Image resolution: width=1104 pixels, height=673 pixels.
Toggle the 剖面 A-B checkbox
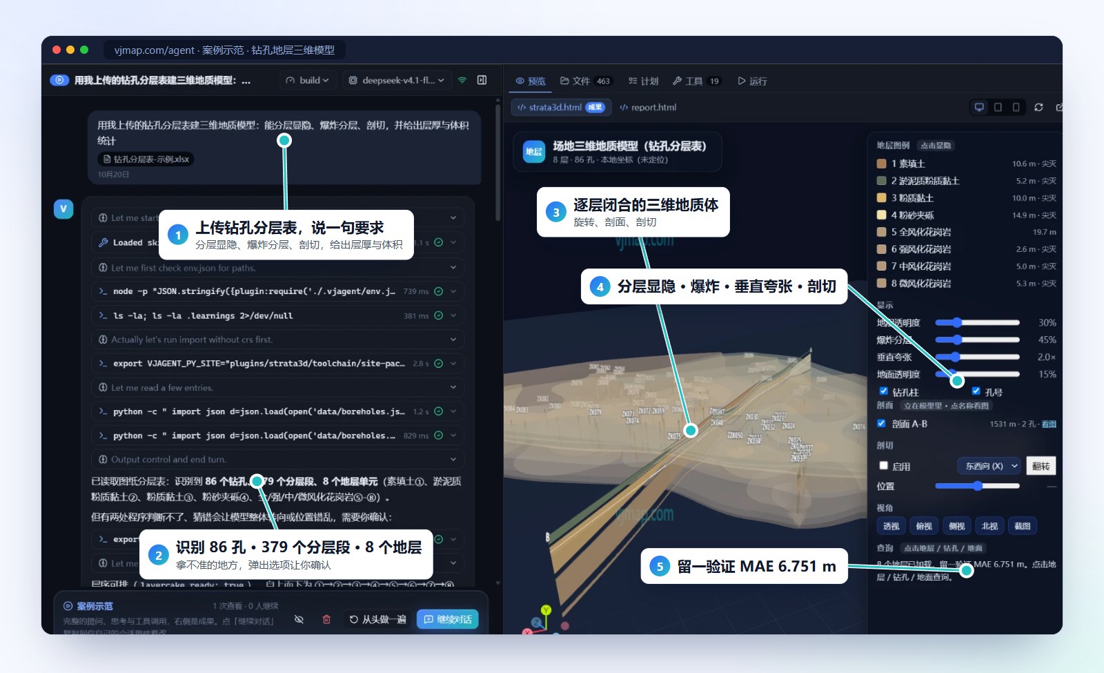click(x=881, y=423)
